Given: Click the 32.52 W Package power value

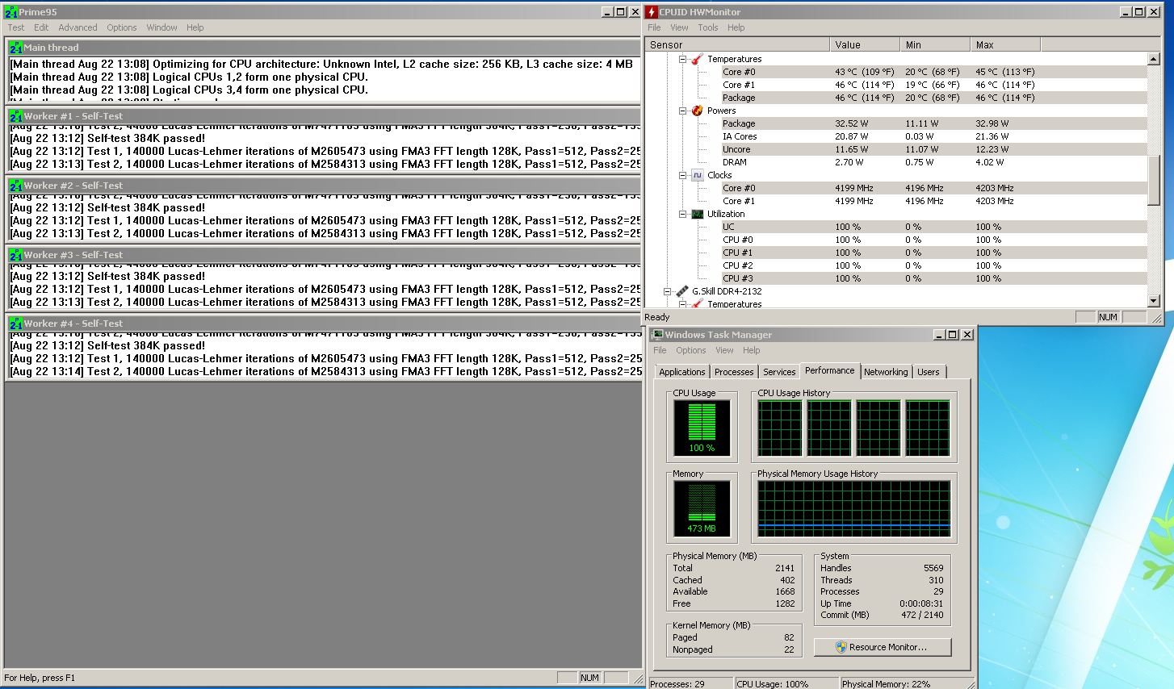Looking at the screenshot, I should [851, 123].
